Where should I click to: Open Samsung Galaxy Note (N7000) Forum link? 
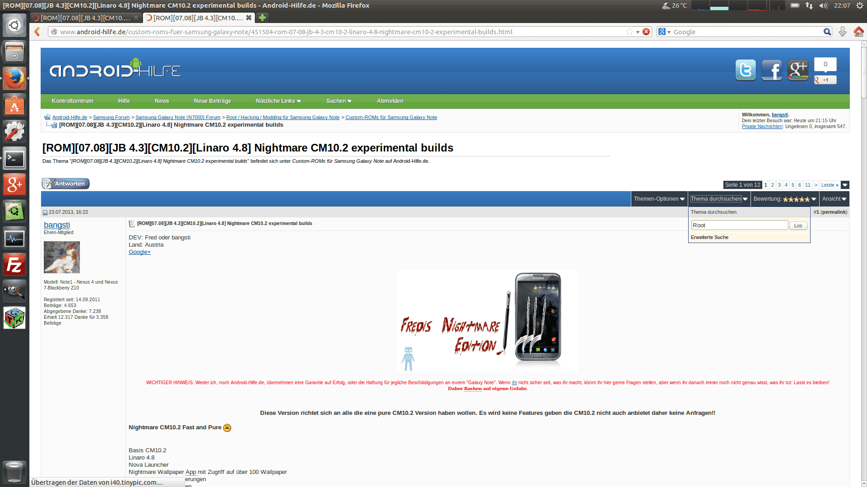(178, 117)
